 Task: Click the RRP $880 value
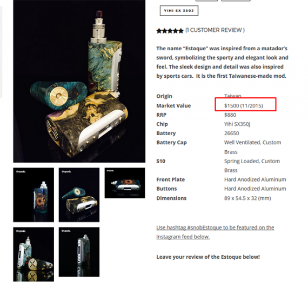click(x=230, y=115)
